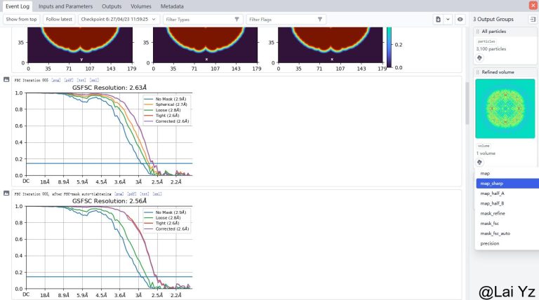Grab the Refined volume drag handle
Viewport: 539px width, 300px height.
[478, 72]
